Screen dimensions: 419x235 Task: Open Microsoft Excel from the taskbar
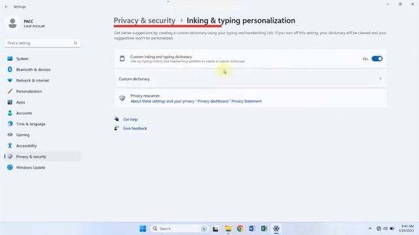[x=264, y=228]
